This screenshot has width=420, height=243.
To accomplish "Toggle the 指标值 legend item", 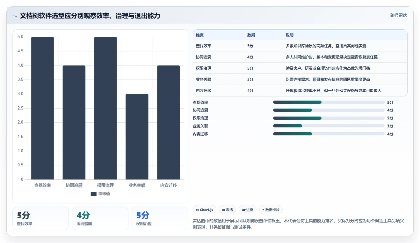I will pyautogui.click(x=100, y=194).
